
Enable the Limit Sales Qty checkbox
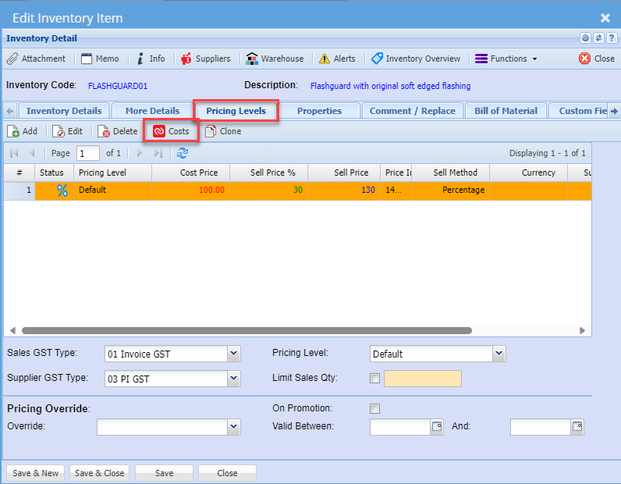tap(375, 379)
